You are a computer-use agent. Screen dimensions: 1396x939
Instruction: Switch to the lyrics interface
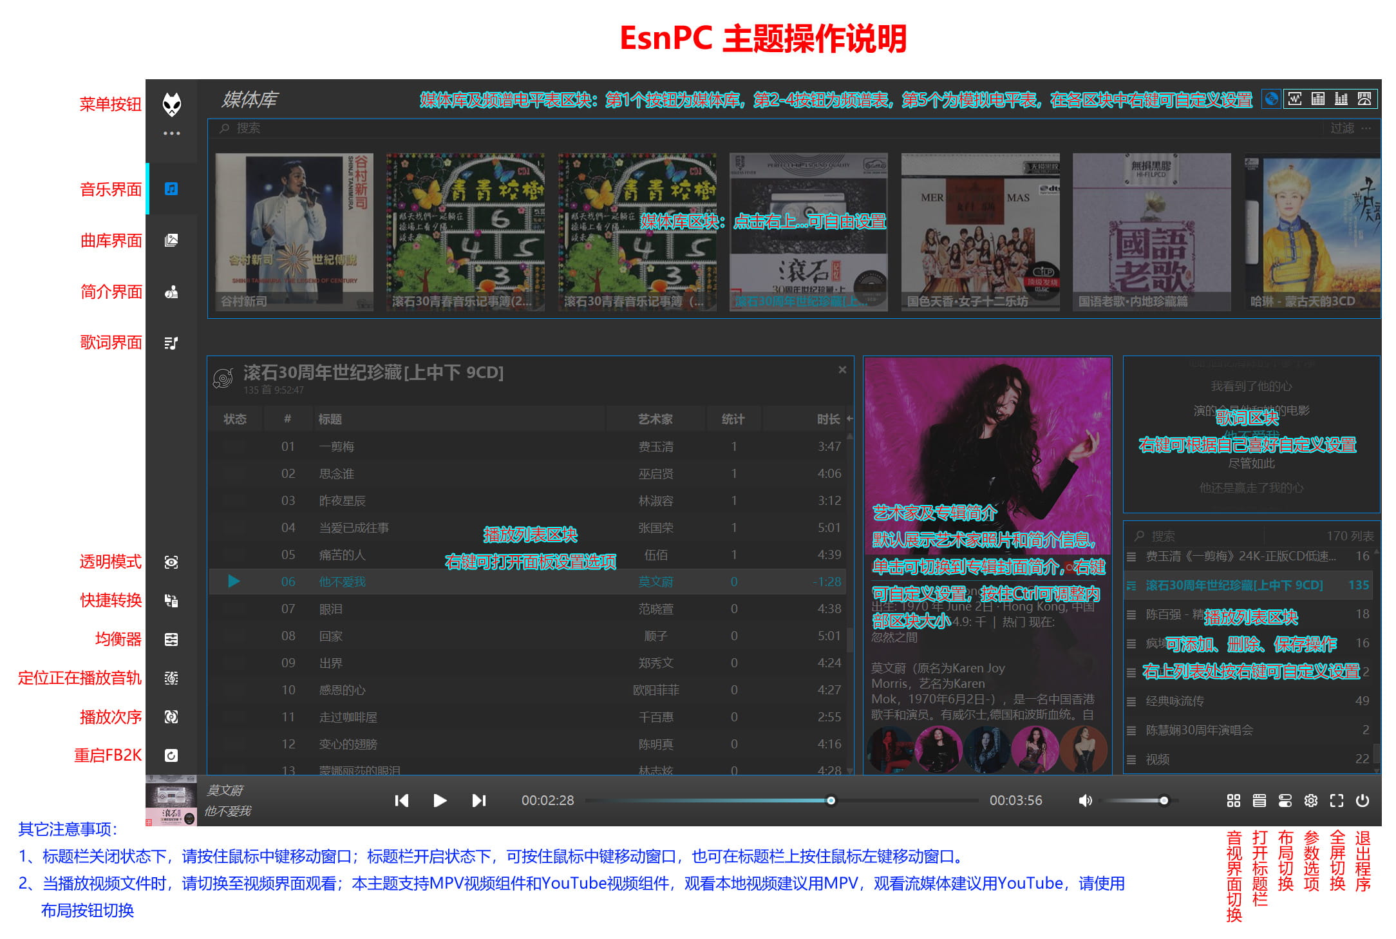coord(171,343)
